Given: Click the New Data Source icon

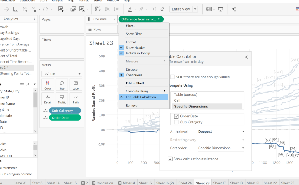Looking at the screenshot, I should coord(25,9).
